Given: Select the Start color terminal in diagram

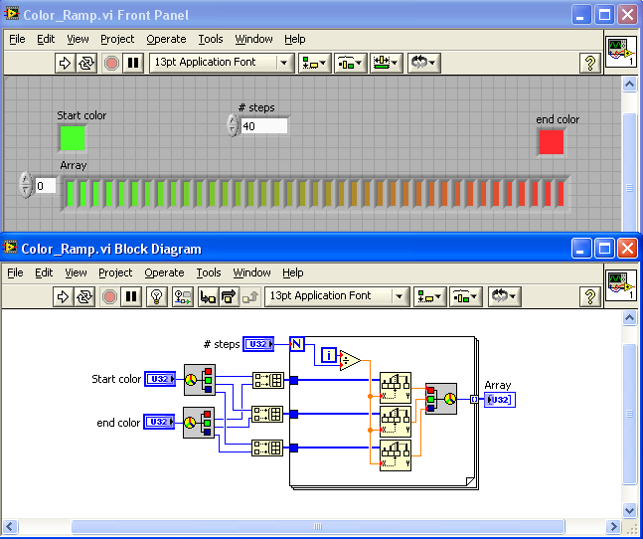Looking at the screenshot, I should pyautogui.click(x=159, y=379).
